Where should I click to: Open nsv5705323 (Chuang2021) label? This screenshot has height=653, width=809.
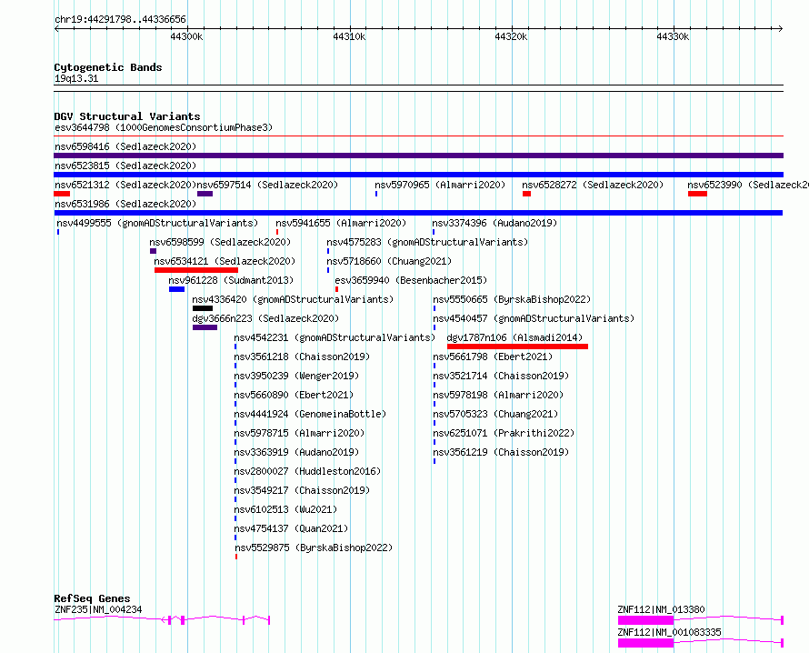click(x=495, y=414)
